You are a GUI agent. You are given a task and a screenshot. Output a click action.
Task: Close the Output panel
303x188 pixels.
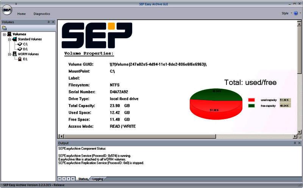point(299,143)
